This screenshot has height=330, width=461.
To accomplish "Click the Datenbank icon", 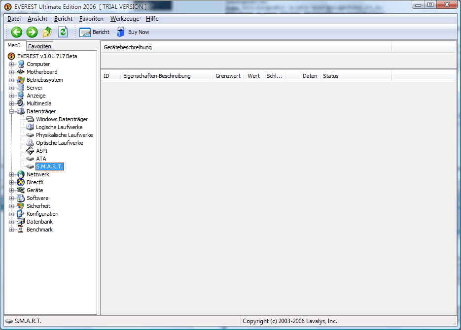I will (21, 222).
